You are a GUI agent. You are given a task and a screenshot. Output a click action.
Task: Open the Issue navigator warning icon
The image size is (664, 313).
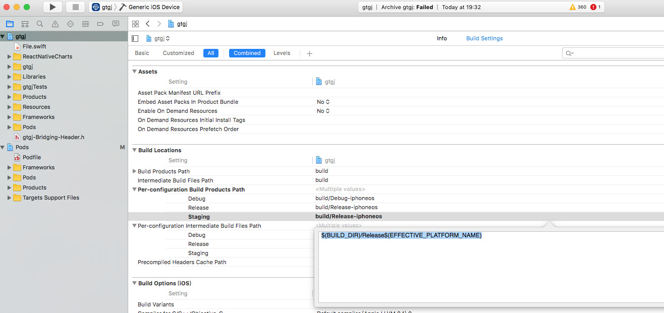(55, 24)
